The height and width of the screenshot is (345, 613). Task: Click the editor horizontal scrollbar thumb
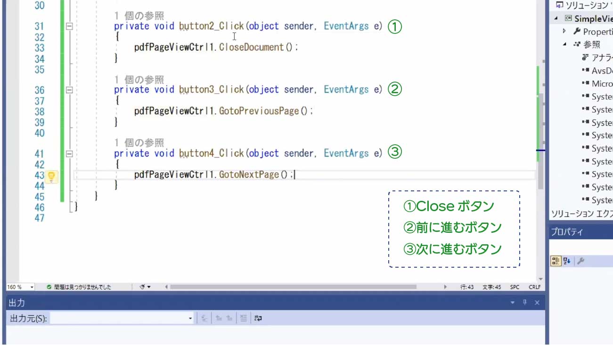(x=293, y=287)
